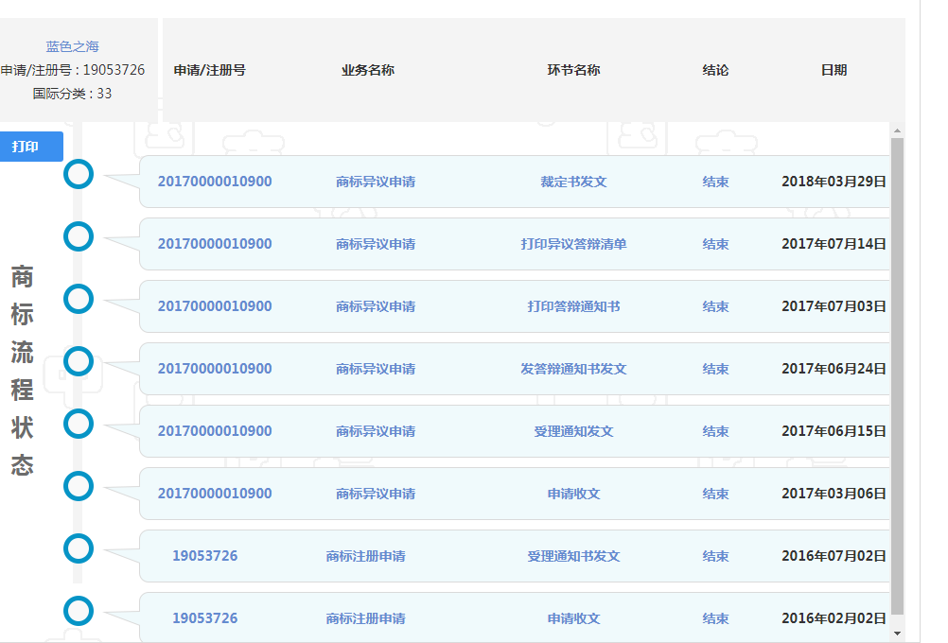Click the vertical scrollbar thumb
Viewport: 948px width, 643px height.
pos(897,378)
